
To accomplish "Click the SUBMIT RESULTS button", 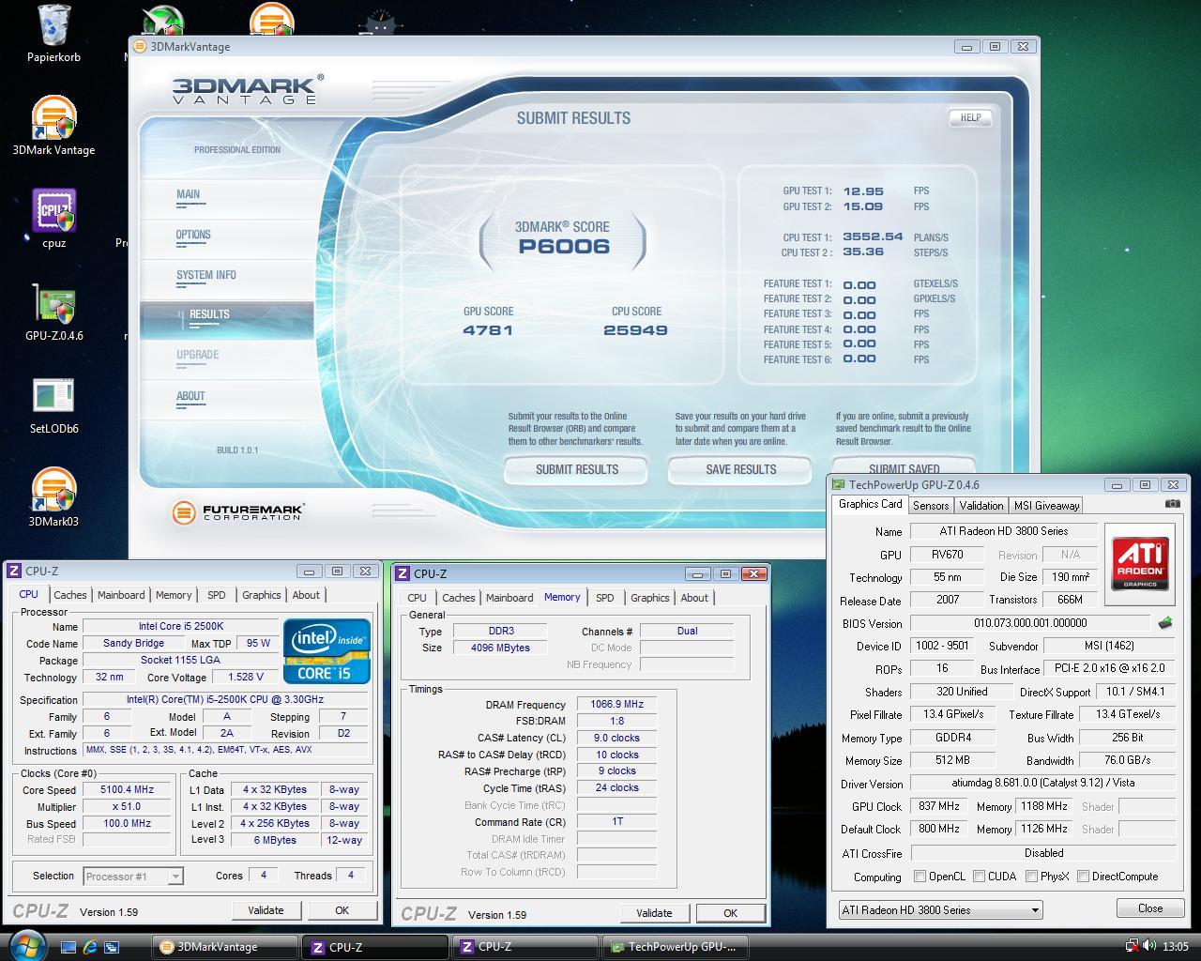I will coord(576,469).
